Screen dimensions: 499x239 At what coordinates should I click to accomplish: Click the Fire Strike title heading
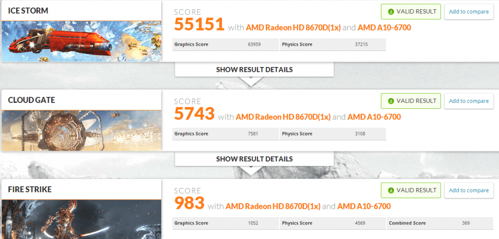coord(30,189)
